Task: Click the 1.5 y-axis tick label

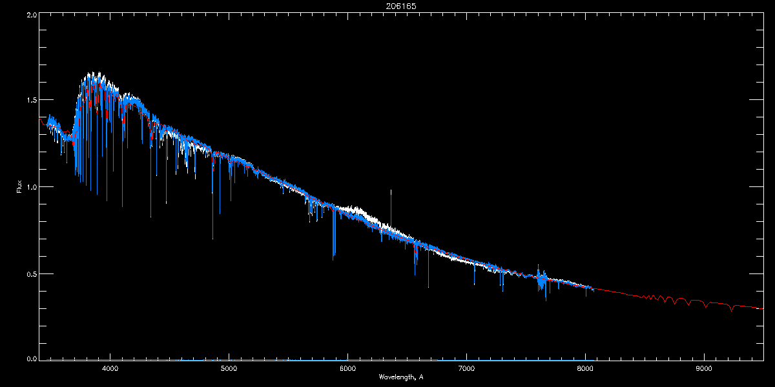Action: [31, 101]
